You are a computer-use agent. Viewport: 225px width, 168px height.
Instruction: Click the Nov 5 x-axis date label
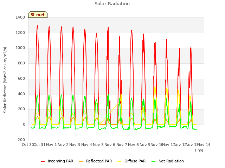click(x=98, y=145)
